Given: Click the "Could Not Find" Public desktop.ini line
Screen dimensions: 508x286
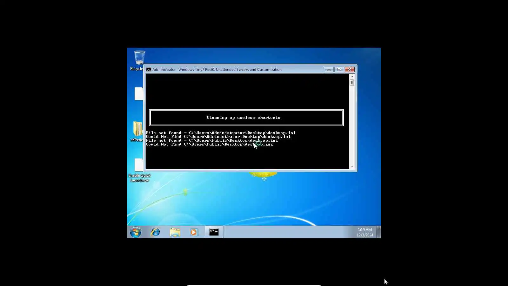Looking at the screenshot, I should click(209, 144).
